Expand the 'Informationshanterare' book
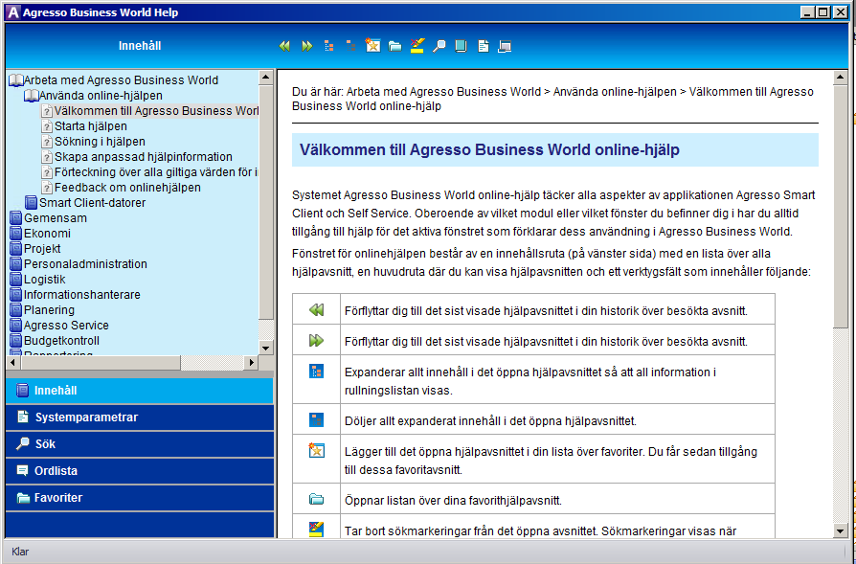This screenshot has width=856, height=564. [16, 294]
